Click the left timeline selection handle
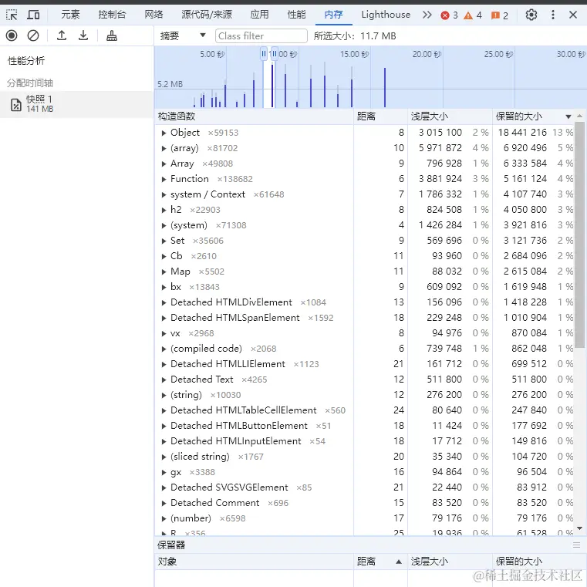587x587 pixels. [264, 54]
